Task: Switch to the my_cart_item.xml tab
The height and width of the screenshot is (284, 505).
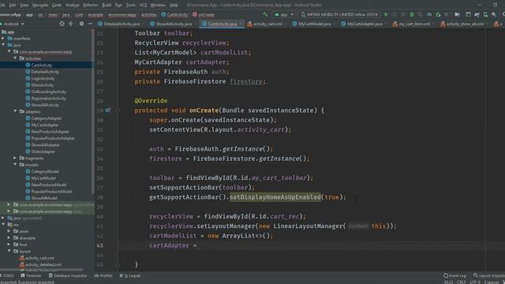Action: pos(412,24)
